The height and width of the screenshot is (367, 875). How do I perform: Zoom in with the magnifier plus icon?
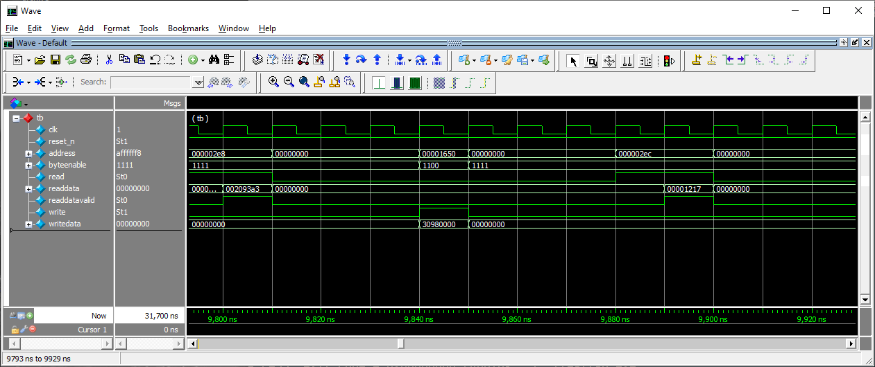273,82
